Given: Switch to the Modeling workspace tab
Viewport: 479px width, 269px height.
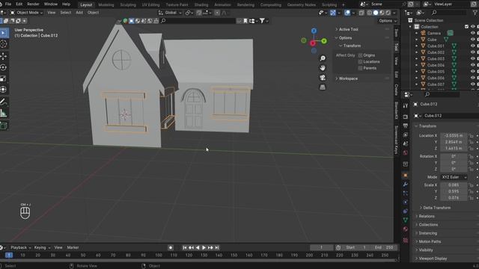Looking at the screenshot, I should tap(106, 5).
